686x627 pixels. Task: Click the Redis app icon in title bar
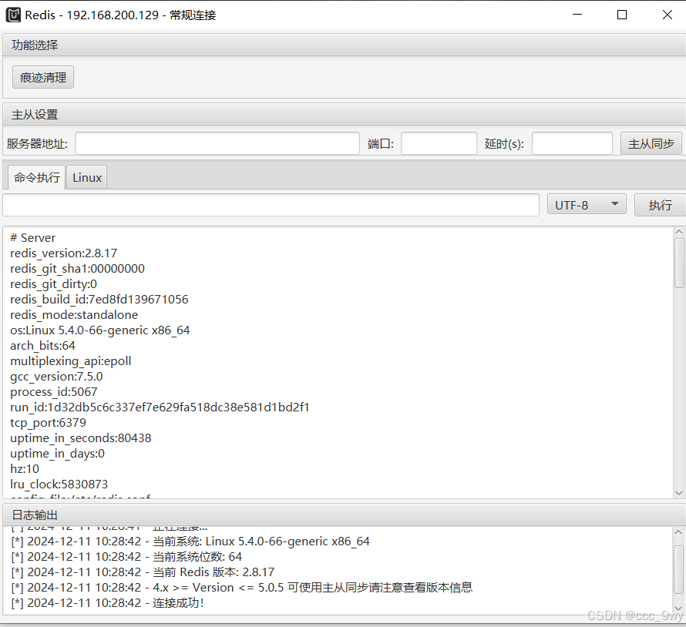coord(13,15)
